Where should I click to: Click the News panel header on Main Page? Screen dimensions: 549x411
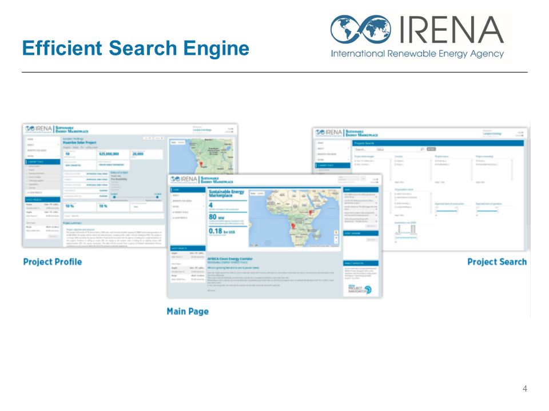361,190
